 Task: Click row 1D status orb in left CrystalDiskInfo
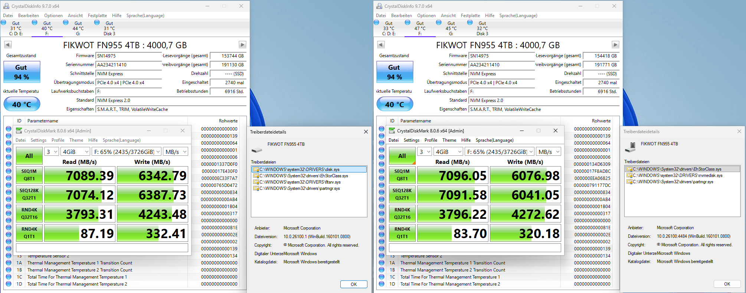tap(9, 284)
